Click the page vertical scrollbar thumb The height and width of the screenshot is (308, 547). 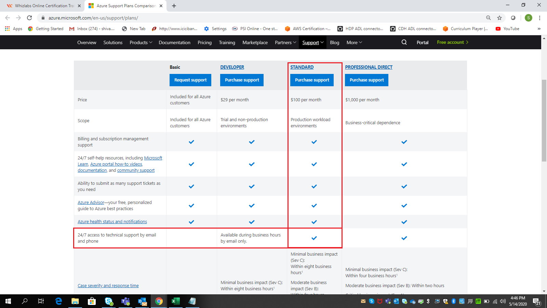544,120
